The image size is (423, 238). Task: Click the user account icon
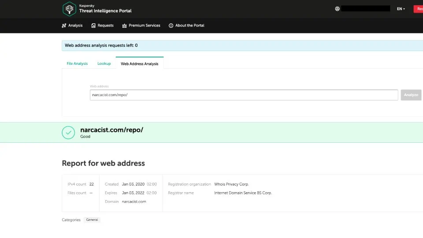337,9
